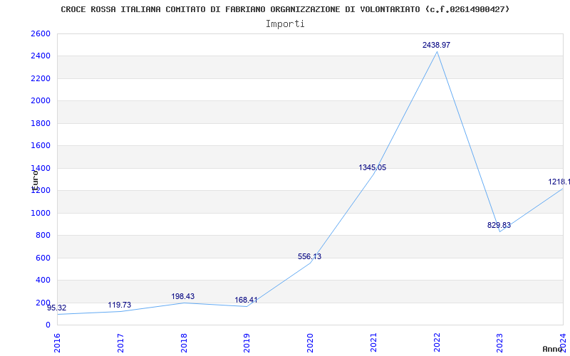Click the 'Euro' y-axis title

[x=35, y=181]
